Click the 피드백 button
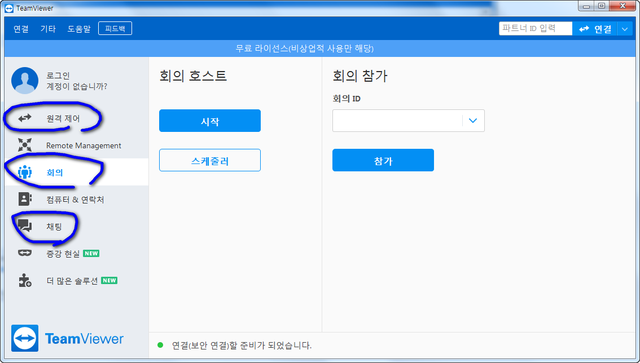Screen dimensions: 640x363 (115, 29)
